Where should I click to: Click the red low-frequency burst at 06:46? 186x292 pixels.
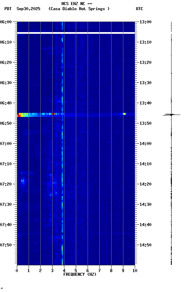pos(19,116)
